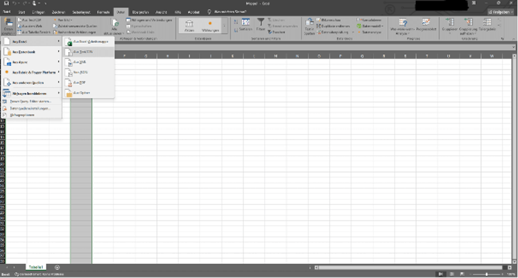Choose Aus Text/CSV in submenu
The height and width of the screenshot is (278, 518).
(88, 52)
